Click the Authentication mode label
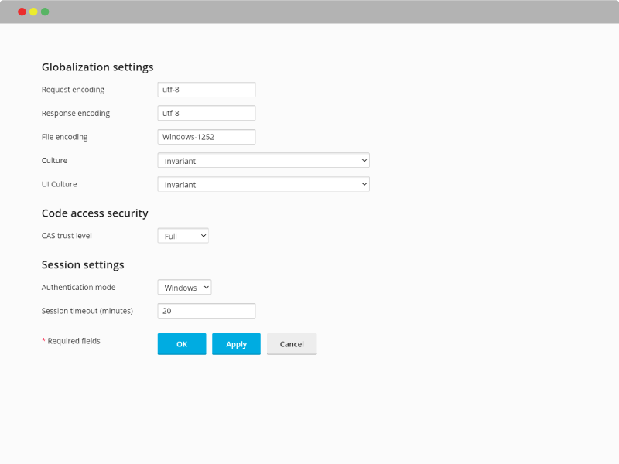Image resolution: width=619 pixels, height=464 pixels. 79,287
